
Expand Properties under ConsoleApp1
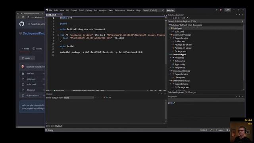(171, 58)
